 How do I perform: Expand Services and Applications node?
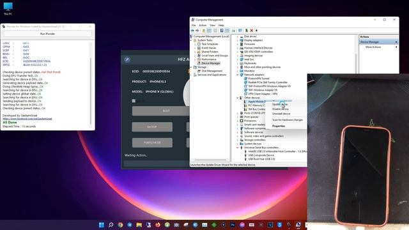[x=192, y=75]
